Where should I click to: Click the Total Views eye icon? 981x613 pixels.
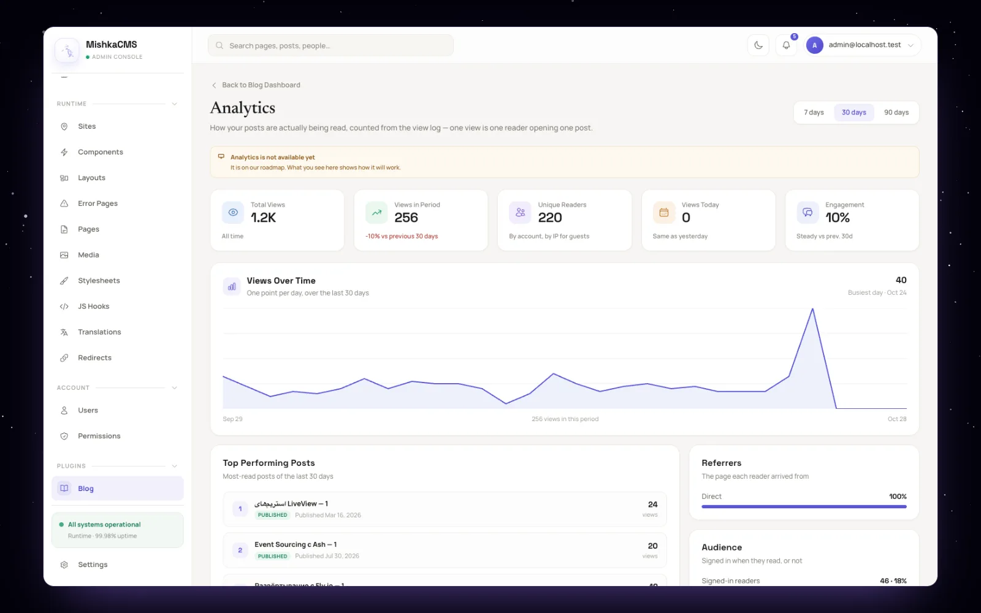[233, 213]
